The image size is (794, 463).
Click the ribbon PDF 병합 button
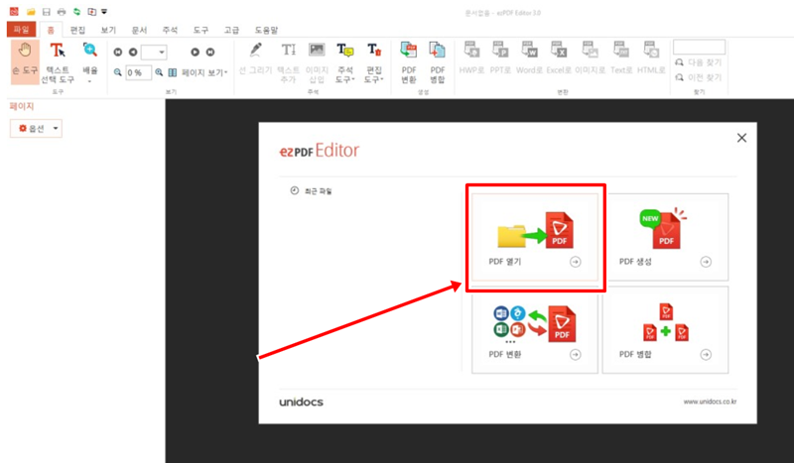438,62
